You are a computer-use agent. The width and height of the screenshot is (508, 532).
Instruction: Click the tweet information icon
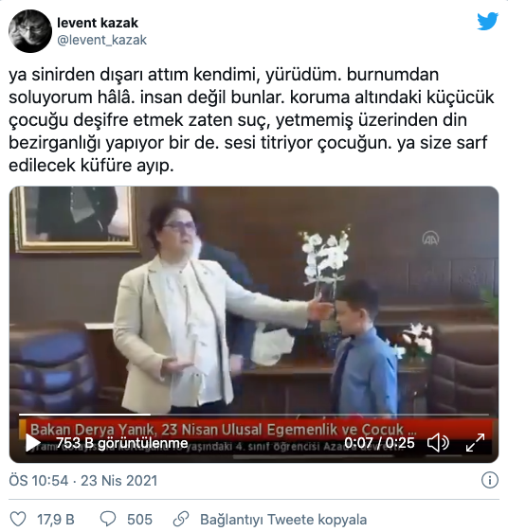pos(490,480)
